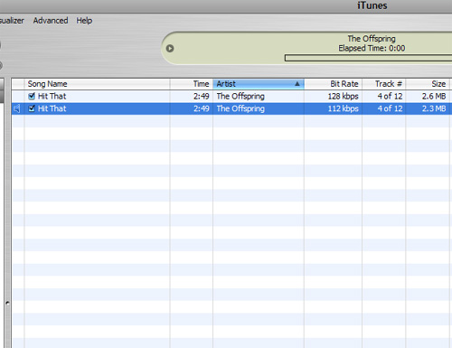The height and width of the screenshot is (348, 452).
Task: Click the 4 of 12 track in the 2.6 MB row
Action: 390,96
